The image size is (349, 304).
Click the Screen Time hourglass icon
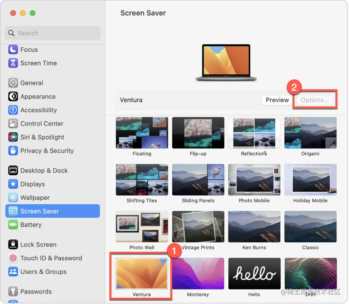point(13,63)
